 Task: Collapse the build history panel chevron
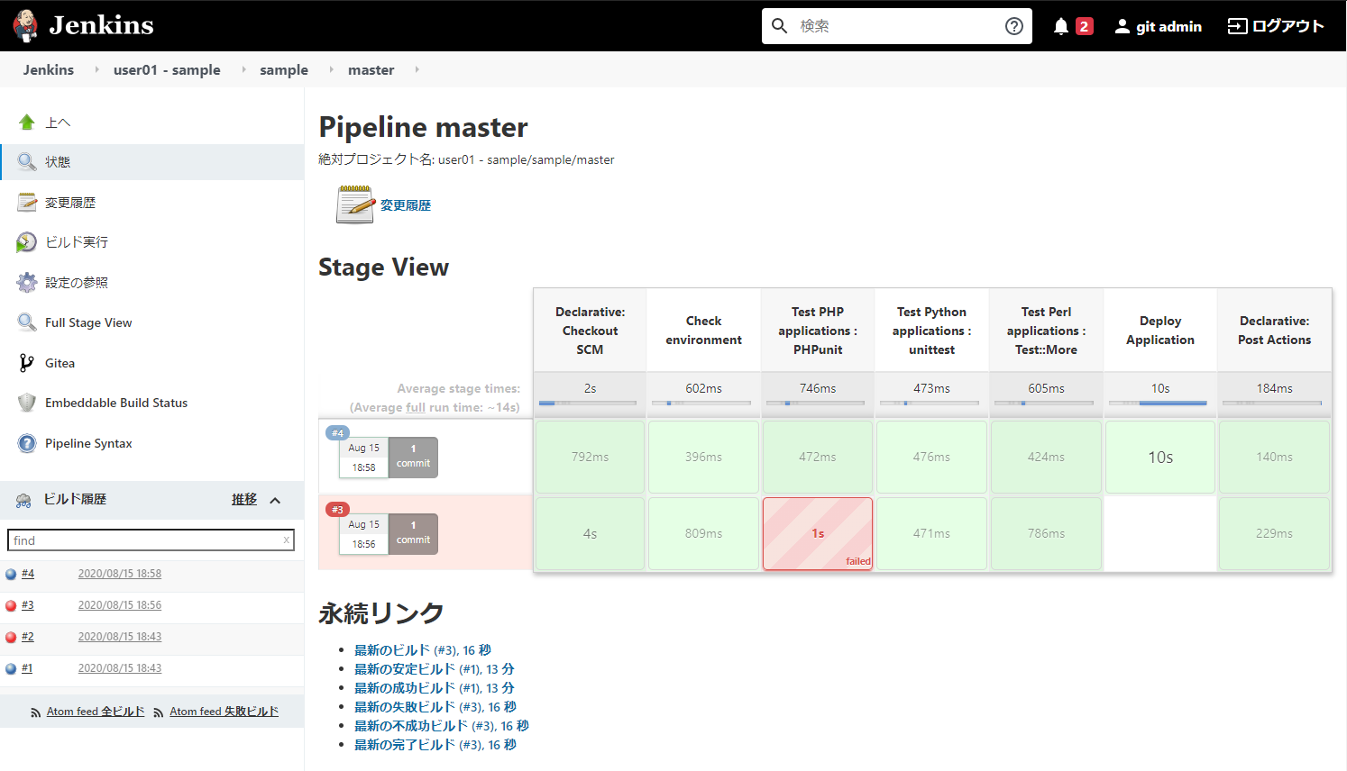tap(275, 500)
